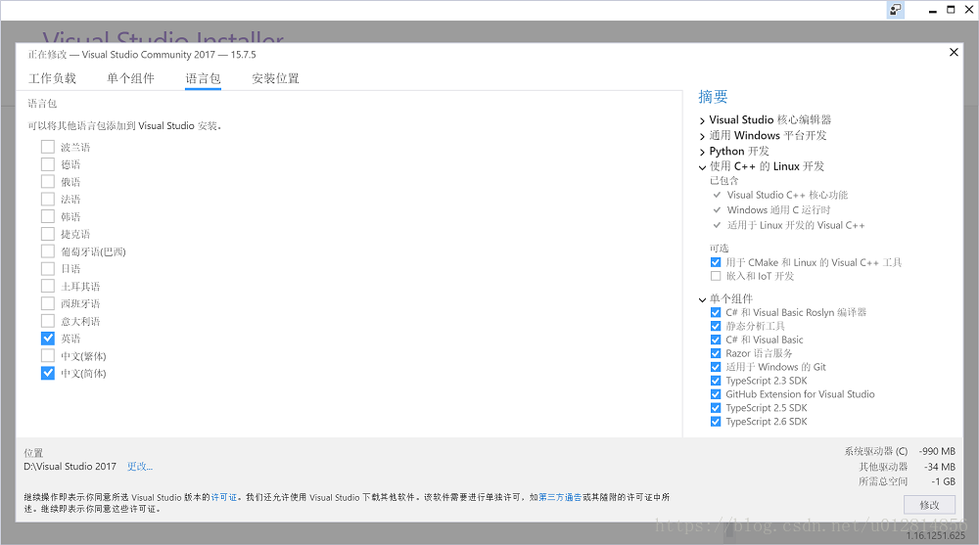Viewport: 979px width, 545px height.
Task: Uncheck TypeScript 2.5 SDK
Action: pos(716,408)
